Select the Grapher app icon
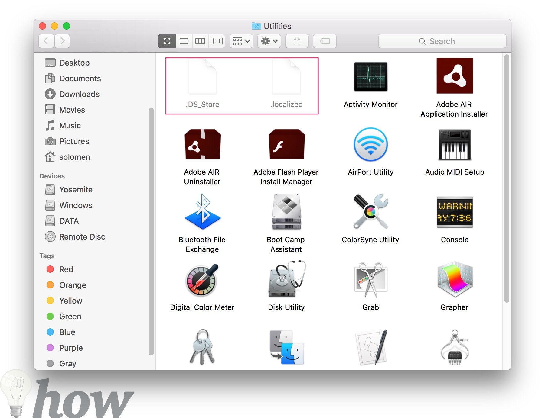This screenshot has height=418, width=545. point(455,279)
